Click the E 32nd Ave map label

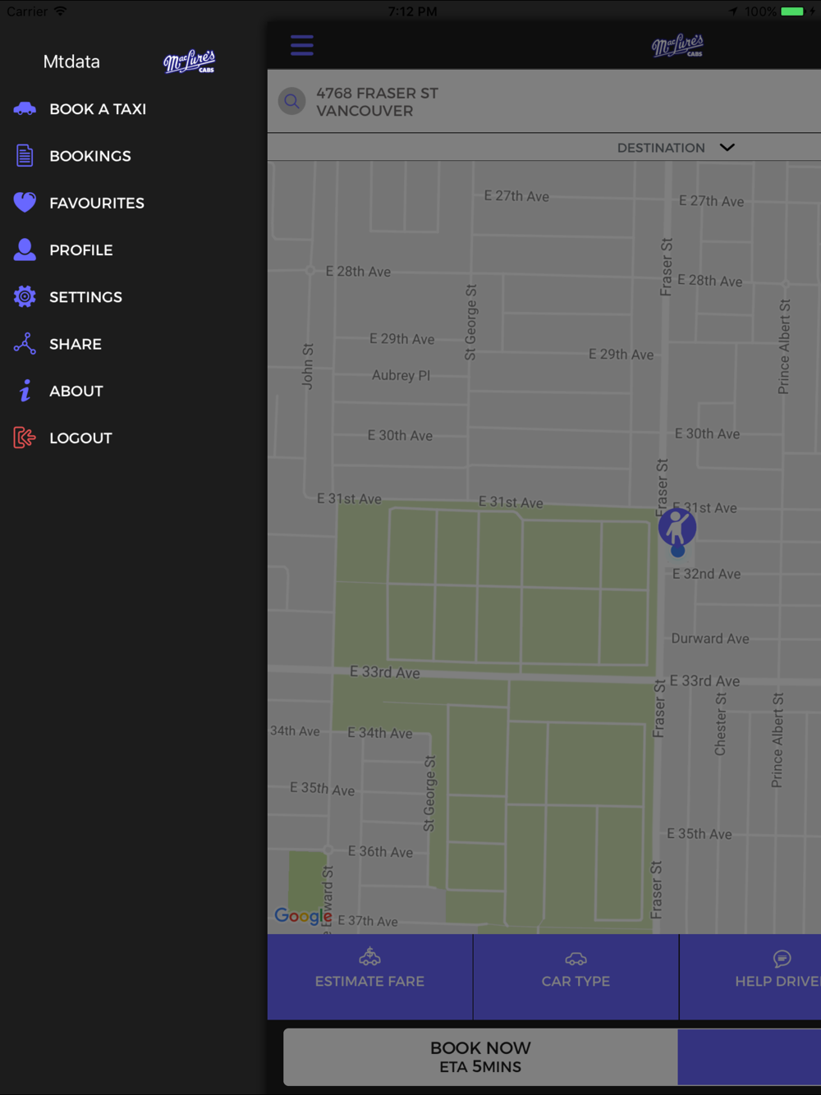[706, 574]
